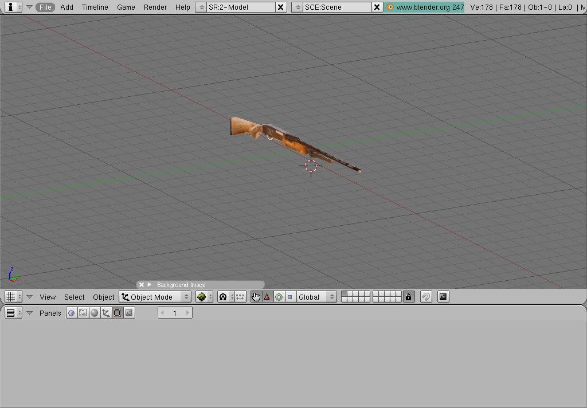Open the Object Mode dropdown
The width and height of the screenshot is (587, 408).
click(155, 297)
